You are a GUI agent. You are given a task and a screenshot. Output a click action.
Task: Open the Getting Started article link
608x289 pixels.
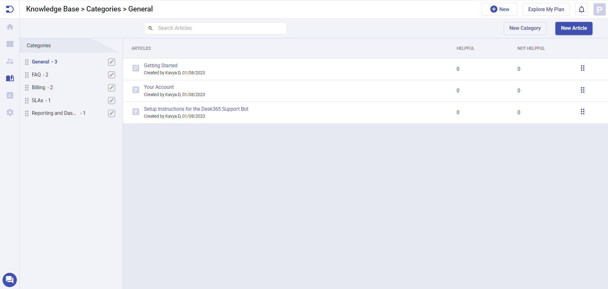pos(161,65)
